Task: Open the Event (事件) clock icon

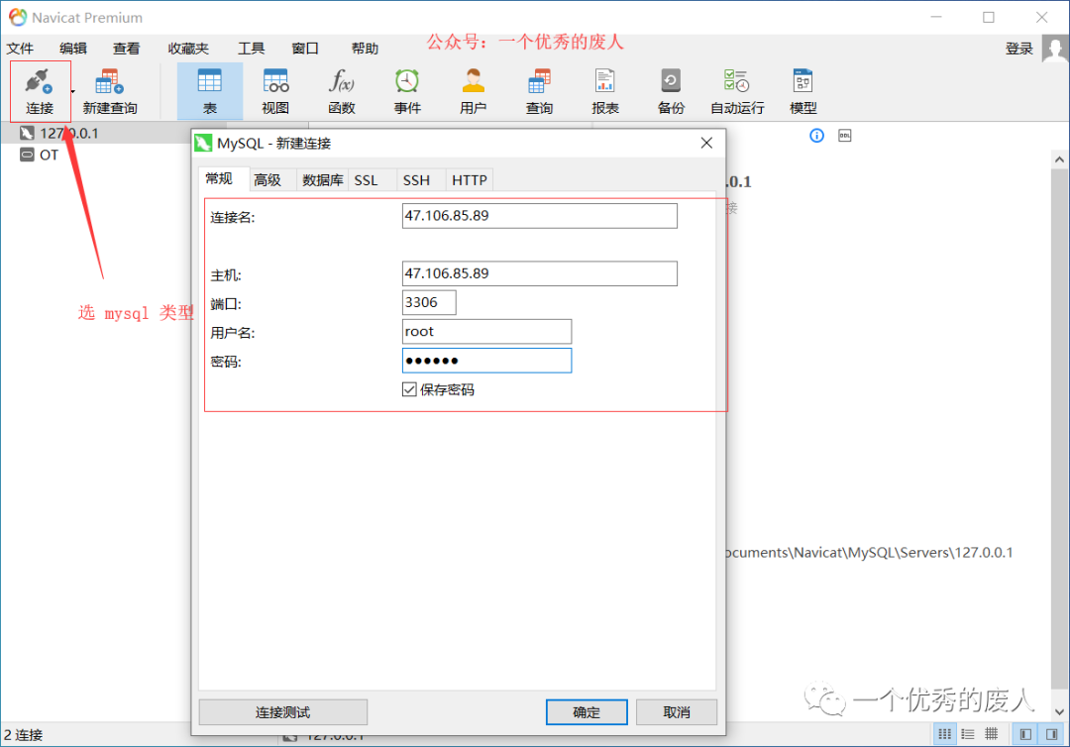Action: (x=407, y=91)
